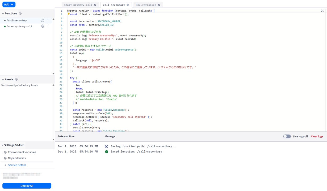Collapse the Assets section

[x=3, y=79]
